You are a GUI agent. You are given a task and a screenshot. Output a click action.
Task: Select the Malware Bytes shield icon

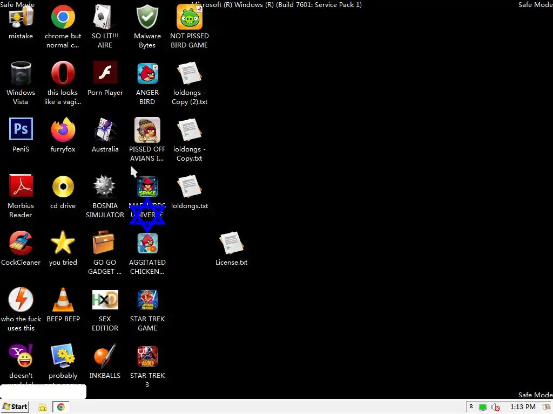pos(147,17)
